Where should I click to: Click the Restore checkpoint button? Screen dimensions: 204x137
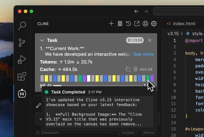coord(149,133)
